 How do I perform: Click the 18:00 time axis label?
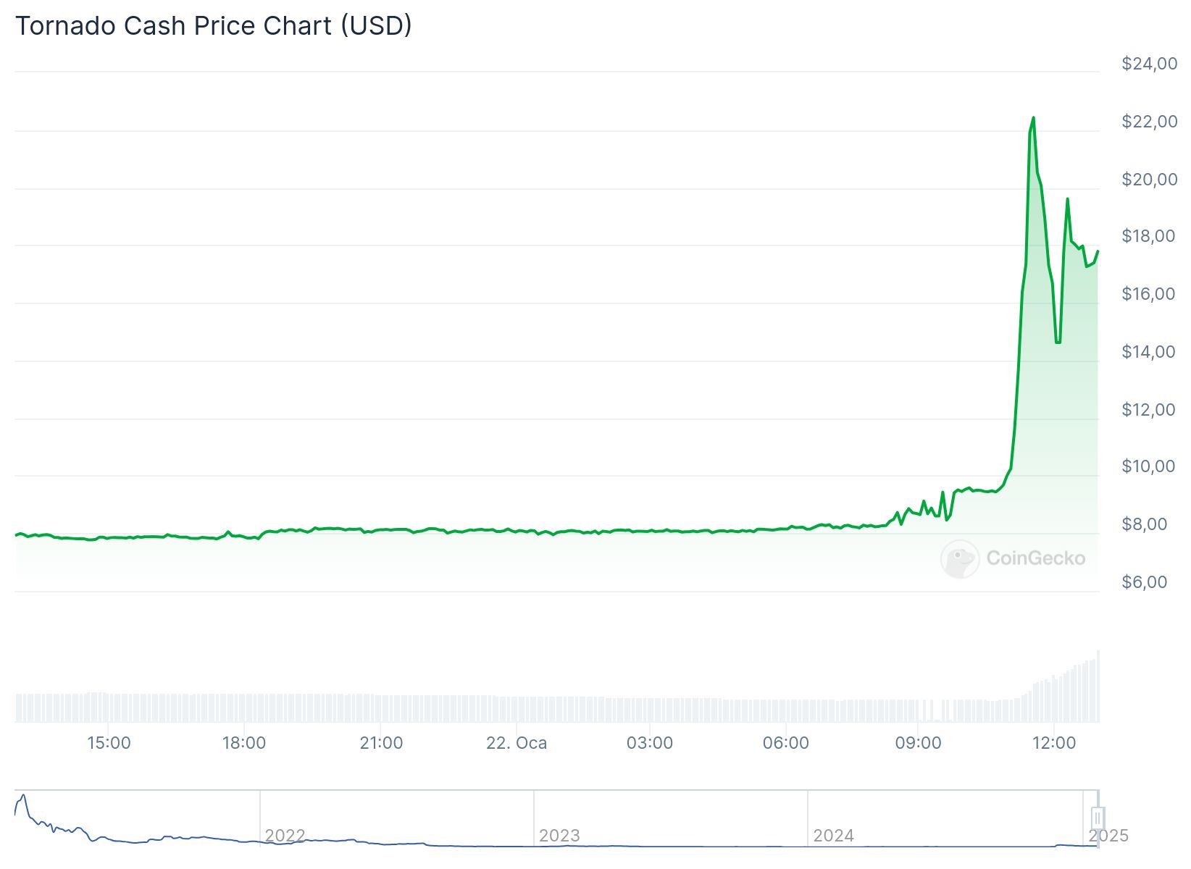(x=244, y=743)
